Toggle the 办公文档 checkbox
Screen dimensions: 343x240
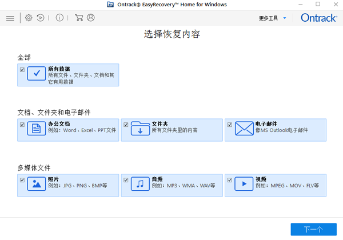click(22, 124)
